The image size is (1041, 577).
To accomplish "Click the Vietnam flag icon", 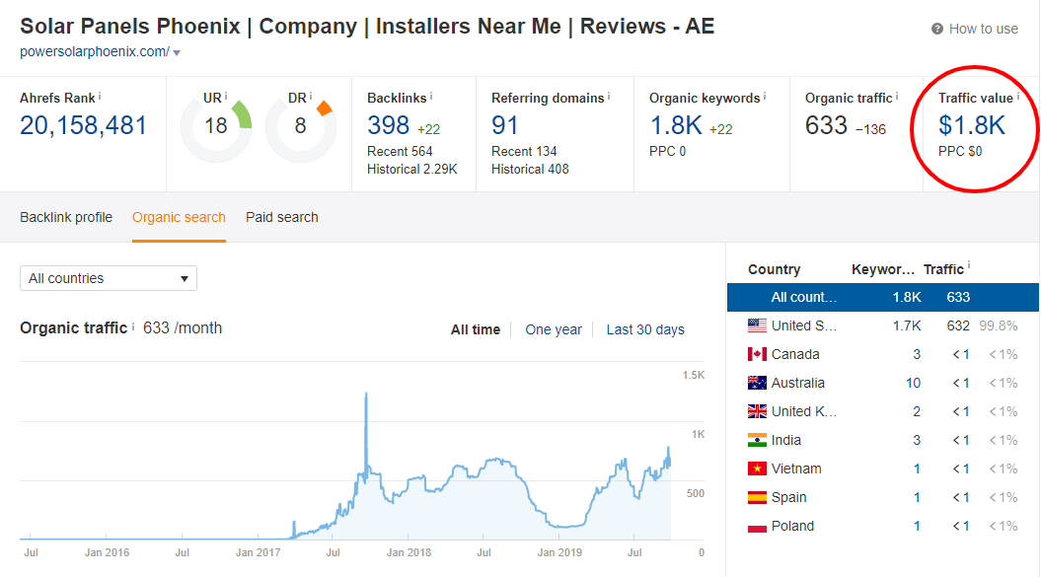I will tap(757, 469).
